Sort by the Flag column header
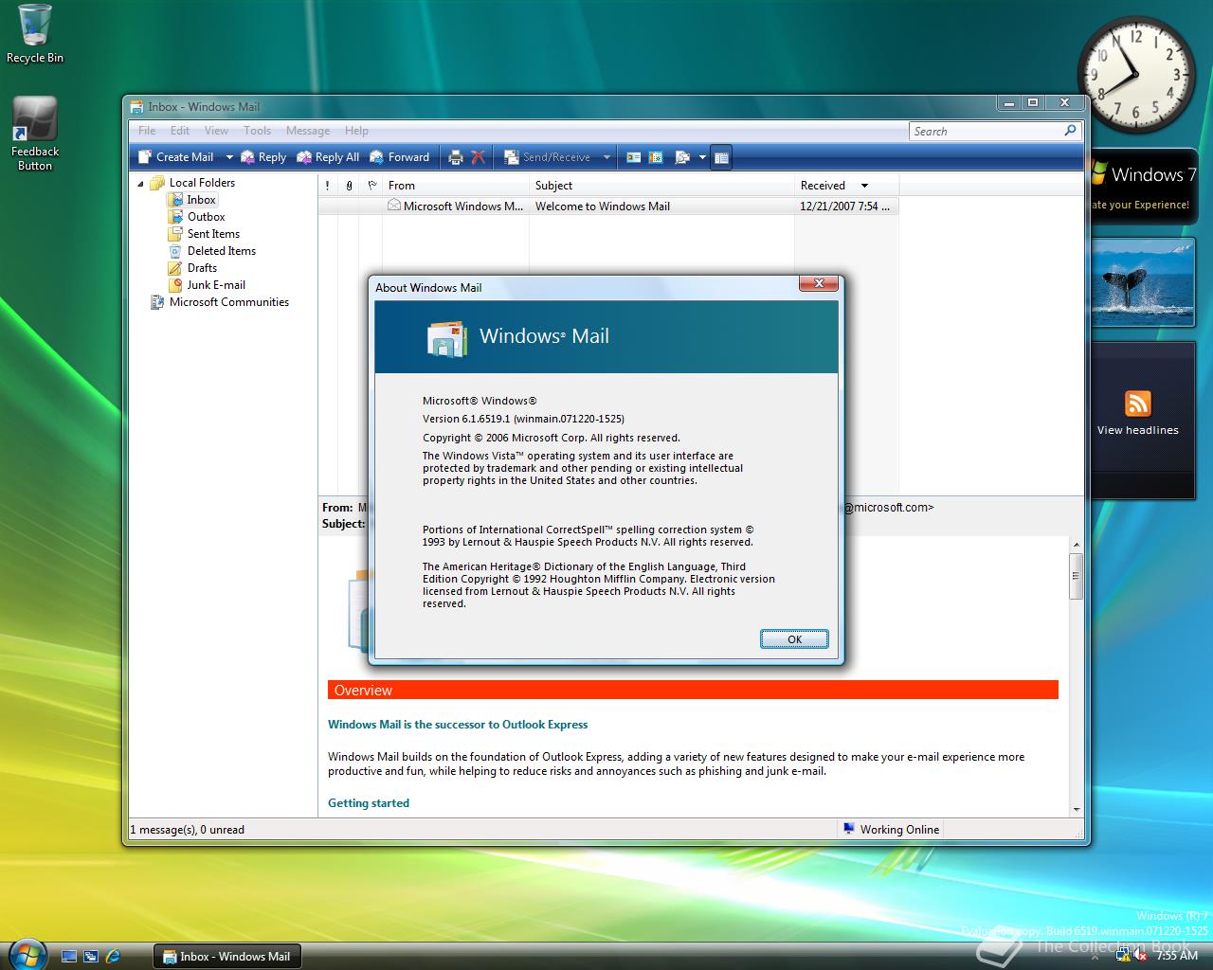This screenshot has width=1213, height=970. point(371,186)
